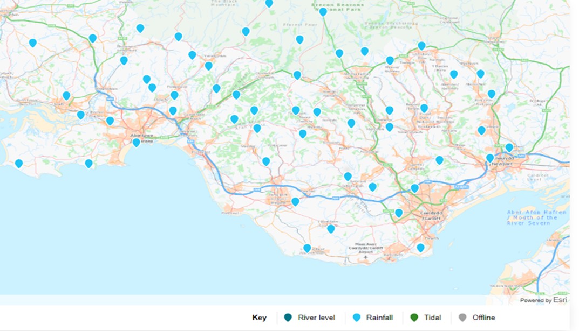
Task: Click the grey Offline key icon
Action: click(x=462, y=318)
